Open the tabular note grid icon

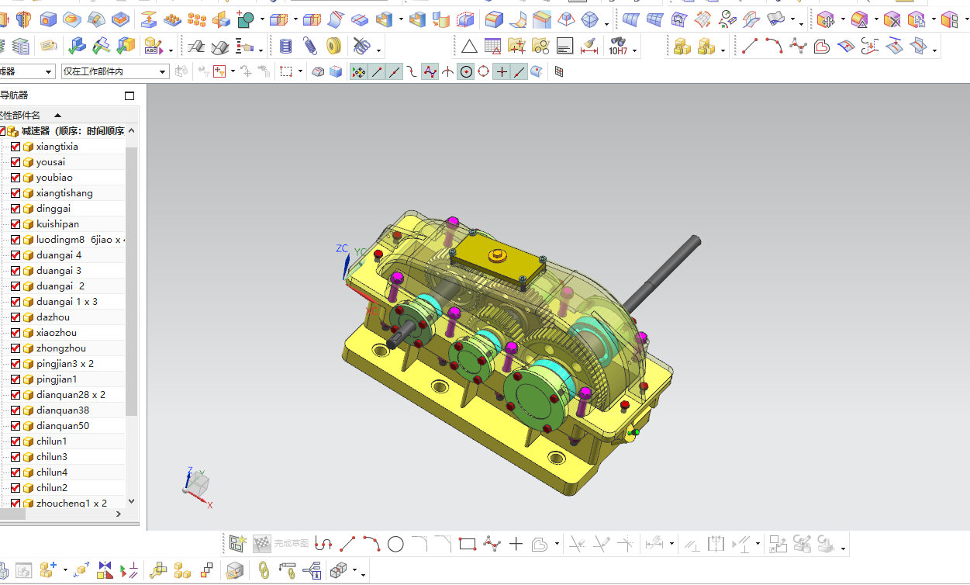pos(493,47)
